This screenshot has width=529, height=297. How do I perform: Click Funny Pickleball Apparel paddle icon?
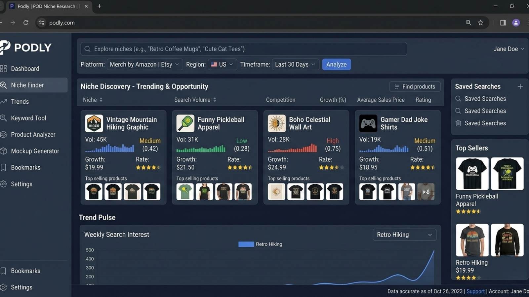(x=185, y=123)
